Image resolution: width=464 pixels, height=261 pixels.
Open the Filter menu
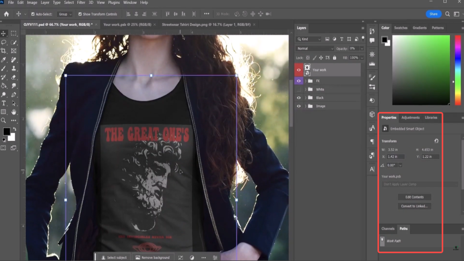81,2
